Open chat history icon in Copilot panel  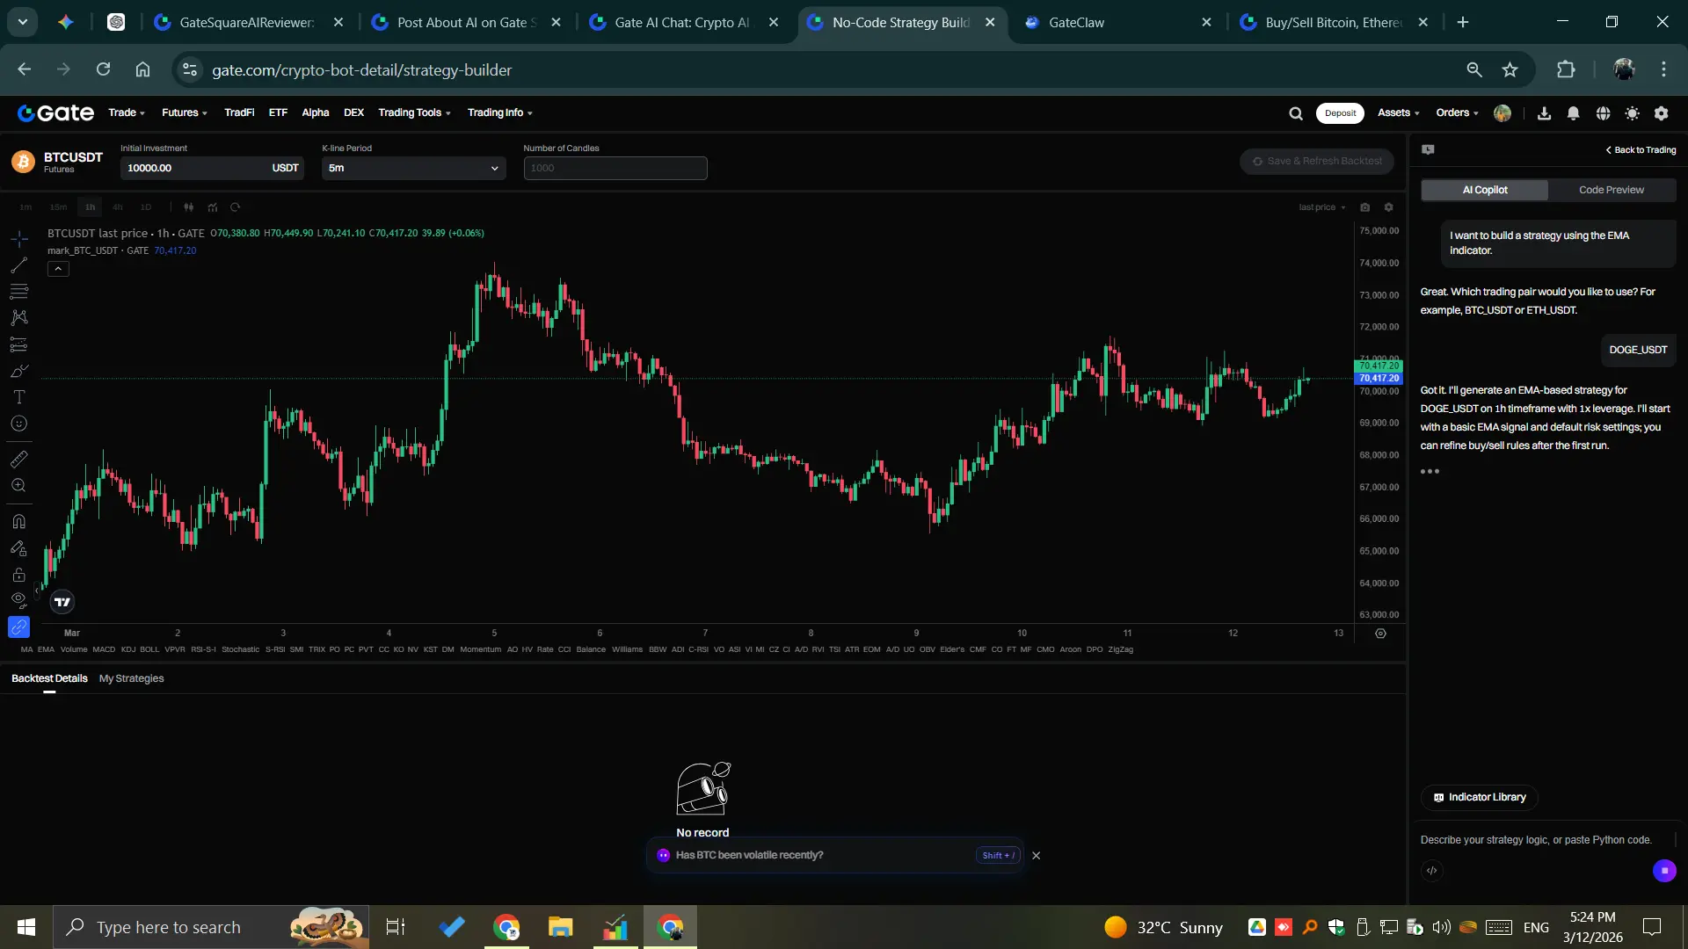click(1428, 150)
